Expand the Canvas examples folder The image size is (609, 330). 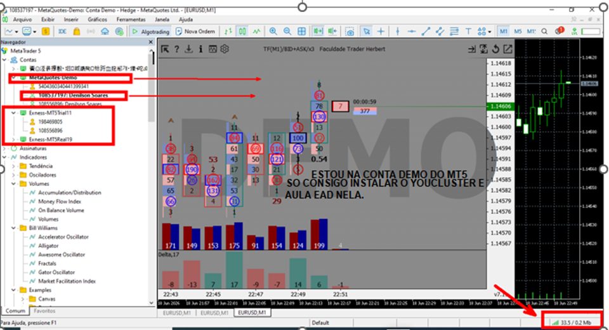(x=23, y=299)
